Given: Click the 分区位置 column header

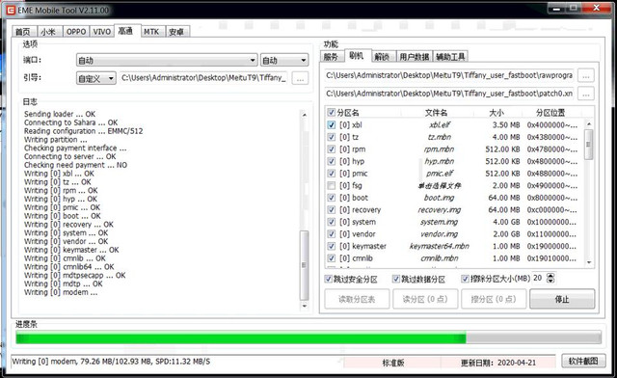Looking at the screenshot, I should [550, 113].
